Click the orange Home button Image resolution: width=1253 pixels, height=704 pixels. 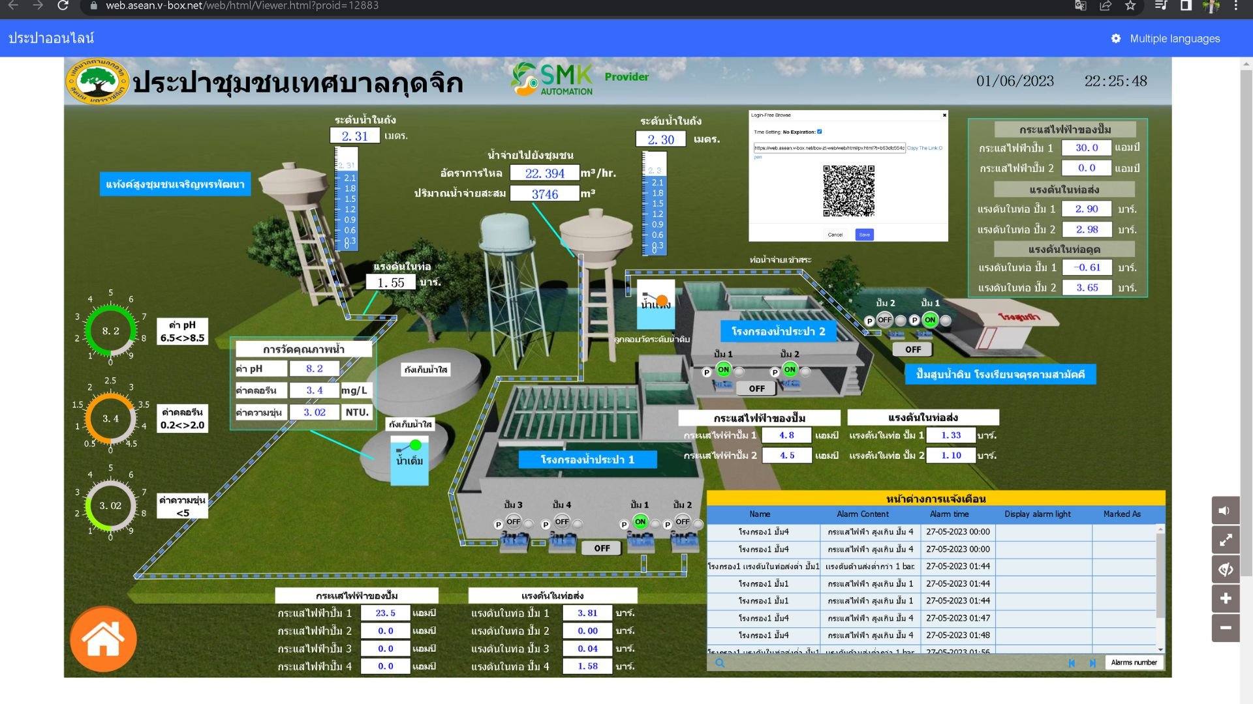[x=103, y=639]
